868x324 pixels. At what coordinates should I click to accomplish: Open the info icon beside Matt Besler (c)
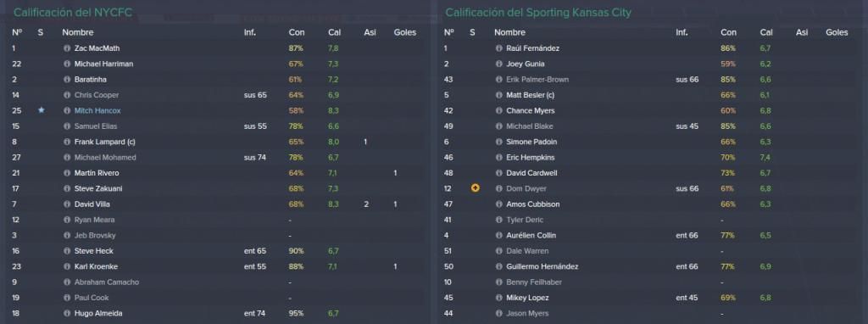tap(498, 95)
